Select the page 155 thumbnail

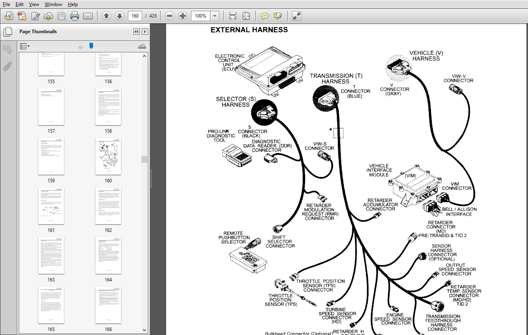tap(51, 64)
